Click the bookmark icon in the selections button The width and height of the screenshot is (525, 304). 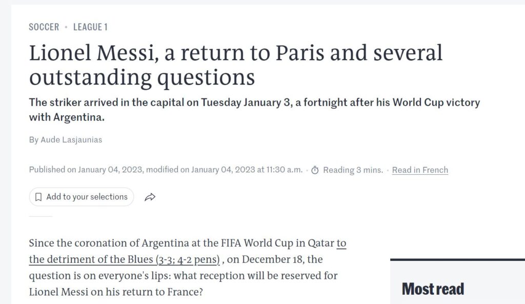(38, 197)
